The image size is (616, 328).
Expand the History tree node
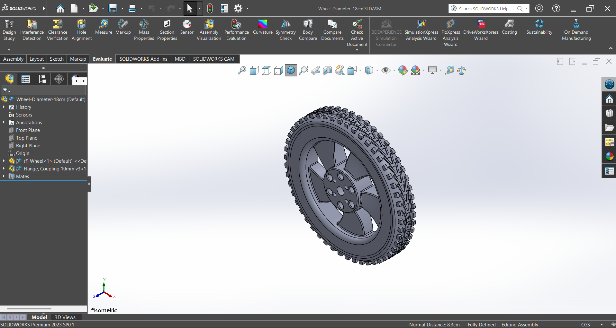[4, 107]
